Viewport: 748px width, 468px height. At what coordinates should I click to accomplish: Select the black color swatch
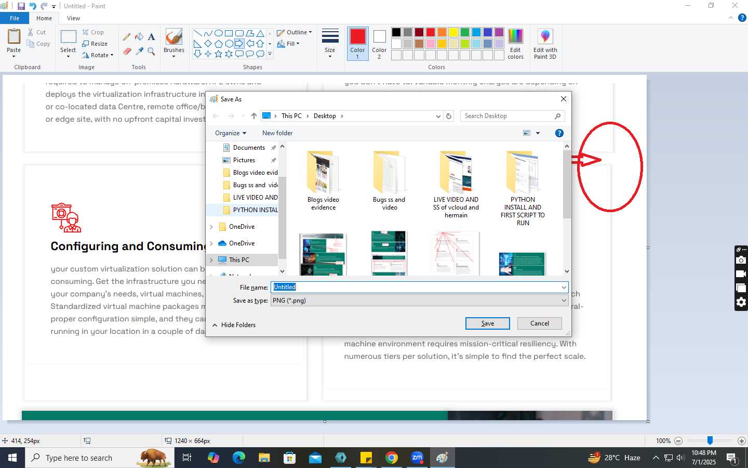coord(396,32)
